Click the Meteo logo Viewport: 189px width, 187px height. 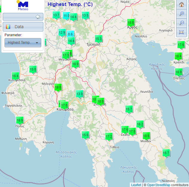pos(23,5)
